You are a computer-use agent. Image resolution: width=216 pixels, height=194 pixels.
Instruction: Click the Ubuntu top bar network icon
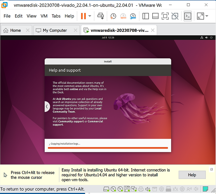202,37
